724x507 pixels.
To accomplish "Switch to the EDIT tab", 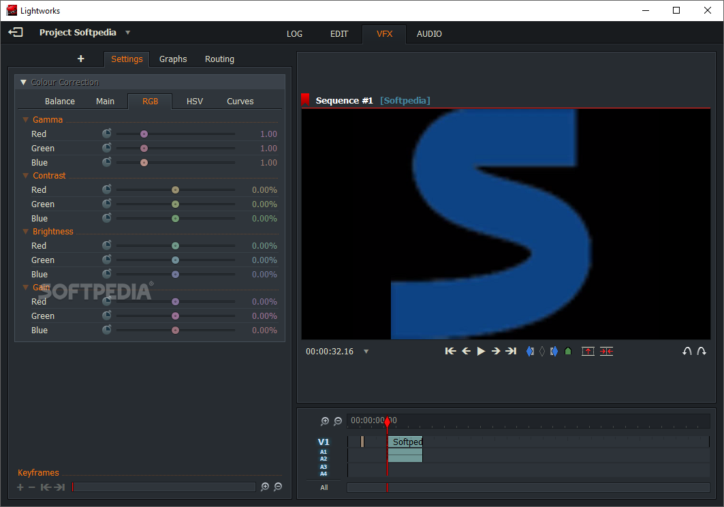I will (x=339, y=34).
